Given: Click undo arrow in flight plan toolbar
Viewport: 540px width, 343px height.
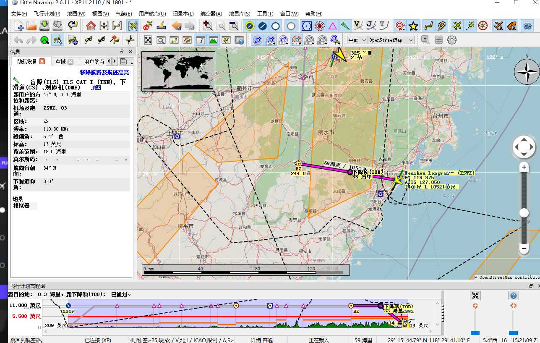Looking at the screenshot, I should pyautogui.click(x=18, y=40).
